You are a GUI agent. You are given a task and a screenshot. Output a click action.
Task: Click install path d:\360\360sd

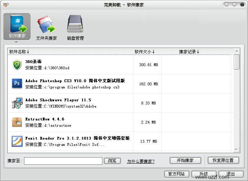point(57,68)
